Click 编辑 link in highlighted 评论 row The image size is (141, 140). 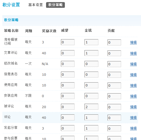133,118
